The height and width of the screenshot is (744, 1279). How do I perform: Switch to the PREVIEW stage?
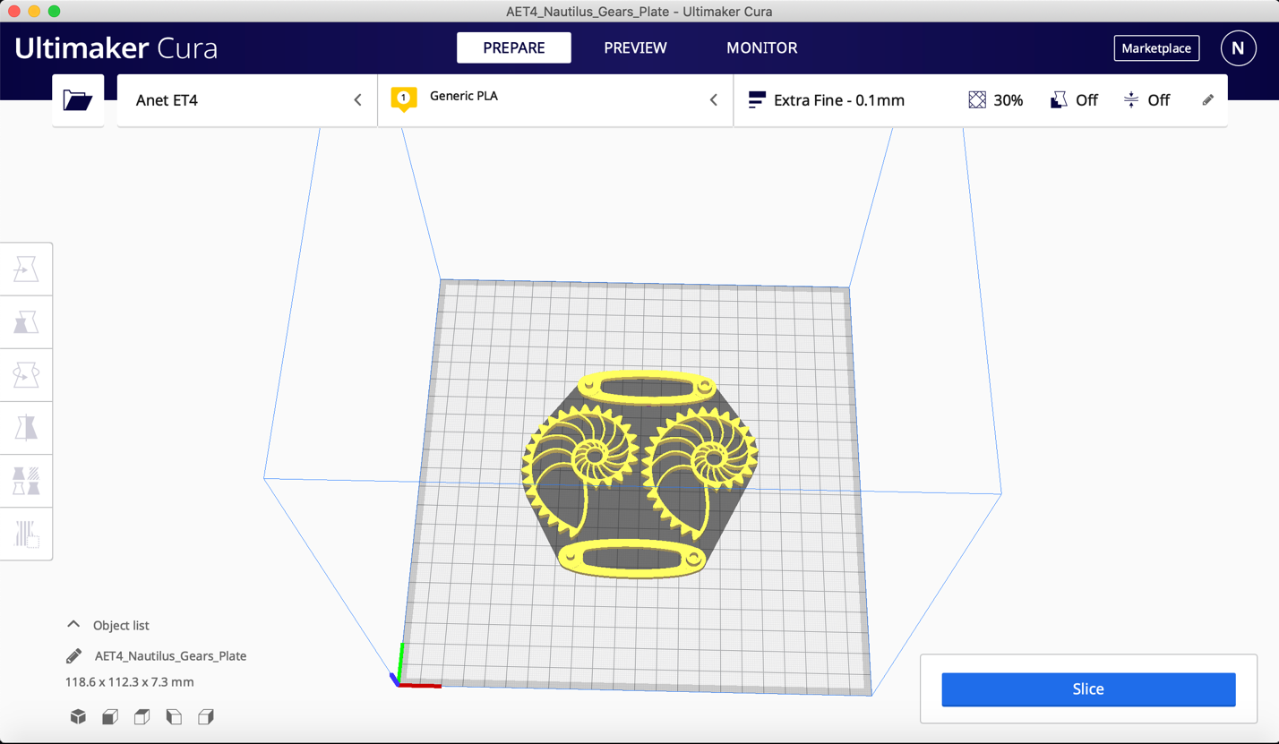tap(635, 48)
